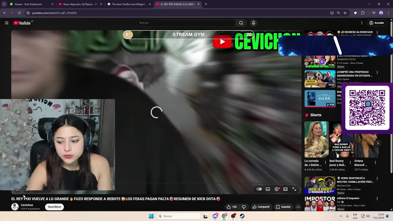Open Chrome three-dot menu

[388, 13]
